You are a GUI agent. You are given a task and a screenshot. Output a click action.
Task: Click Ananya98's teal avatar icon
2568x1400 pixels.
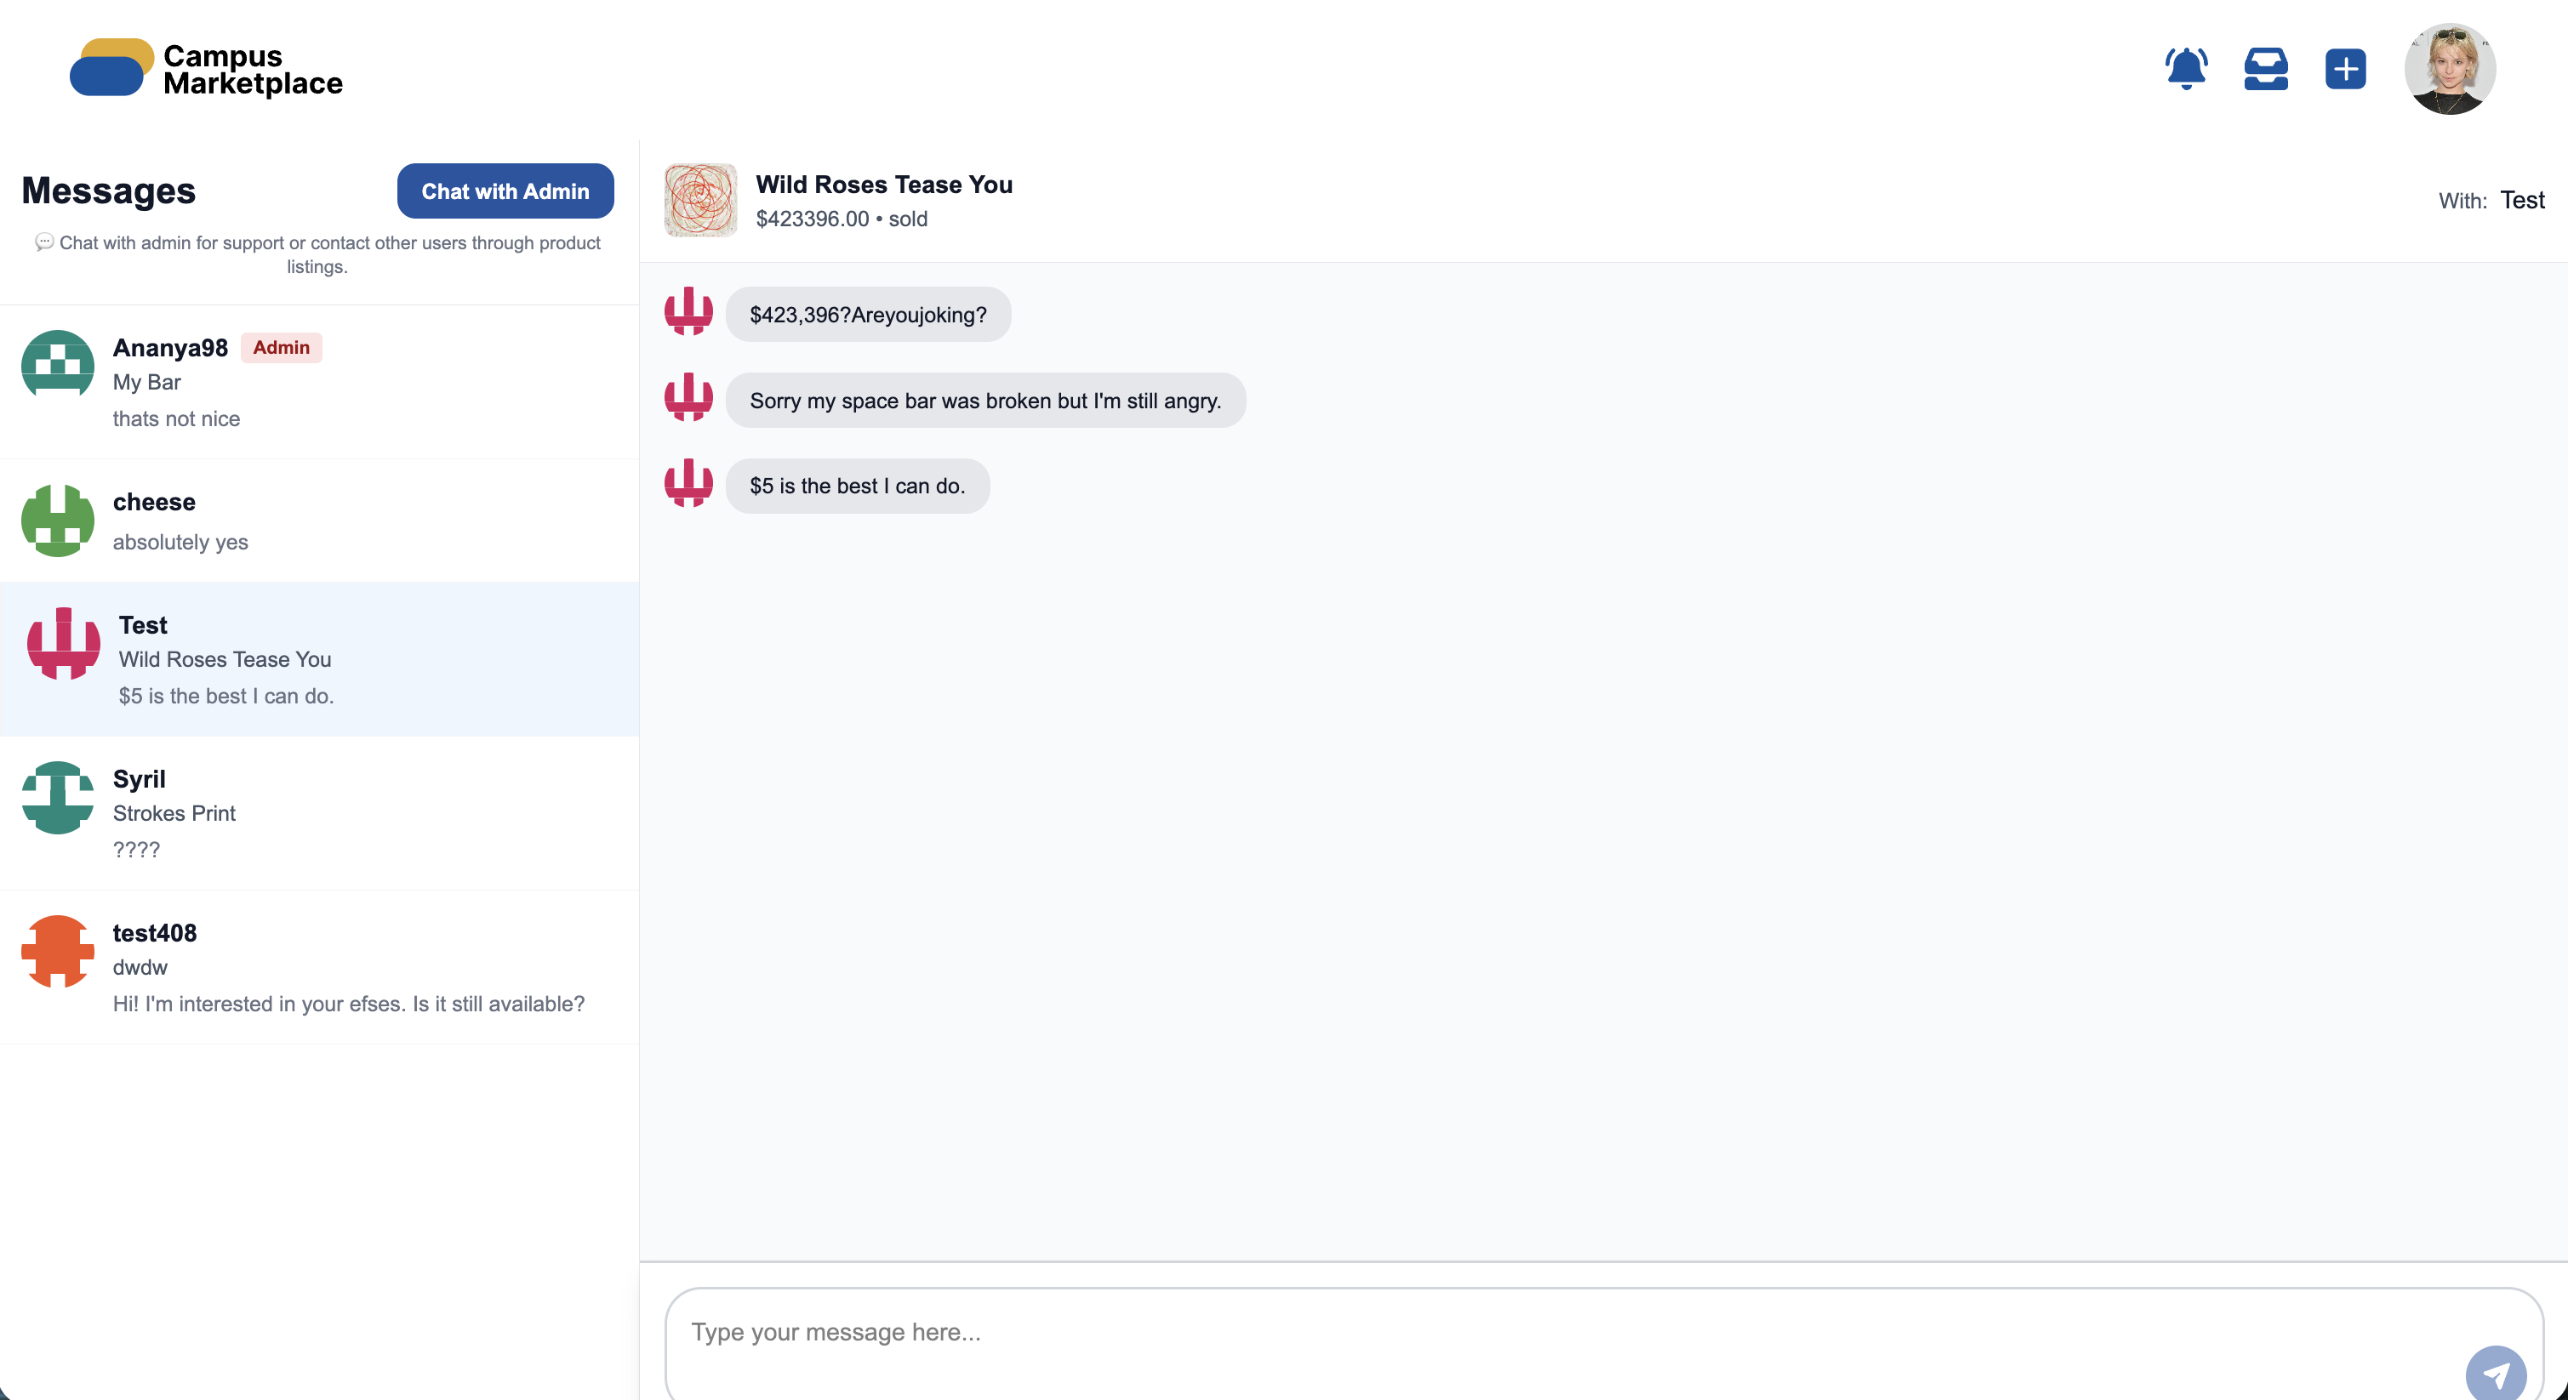(x=58, y=364)
